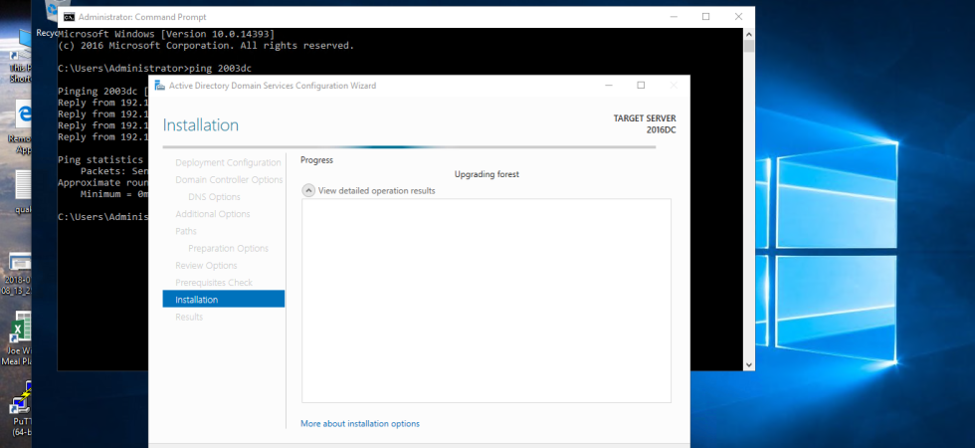
Task: Minimize the AD DS Configuration Wizard
Action: click(609, 86)
